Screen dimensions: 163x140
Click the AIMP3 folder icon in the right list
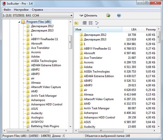pos(81,85)
